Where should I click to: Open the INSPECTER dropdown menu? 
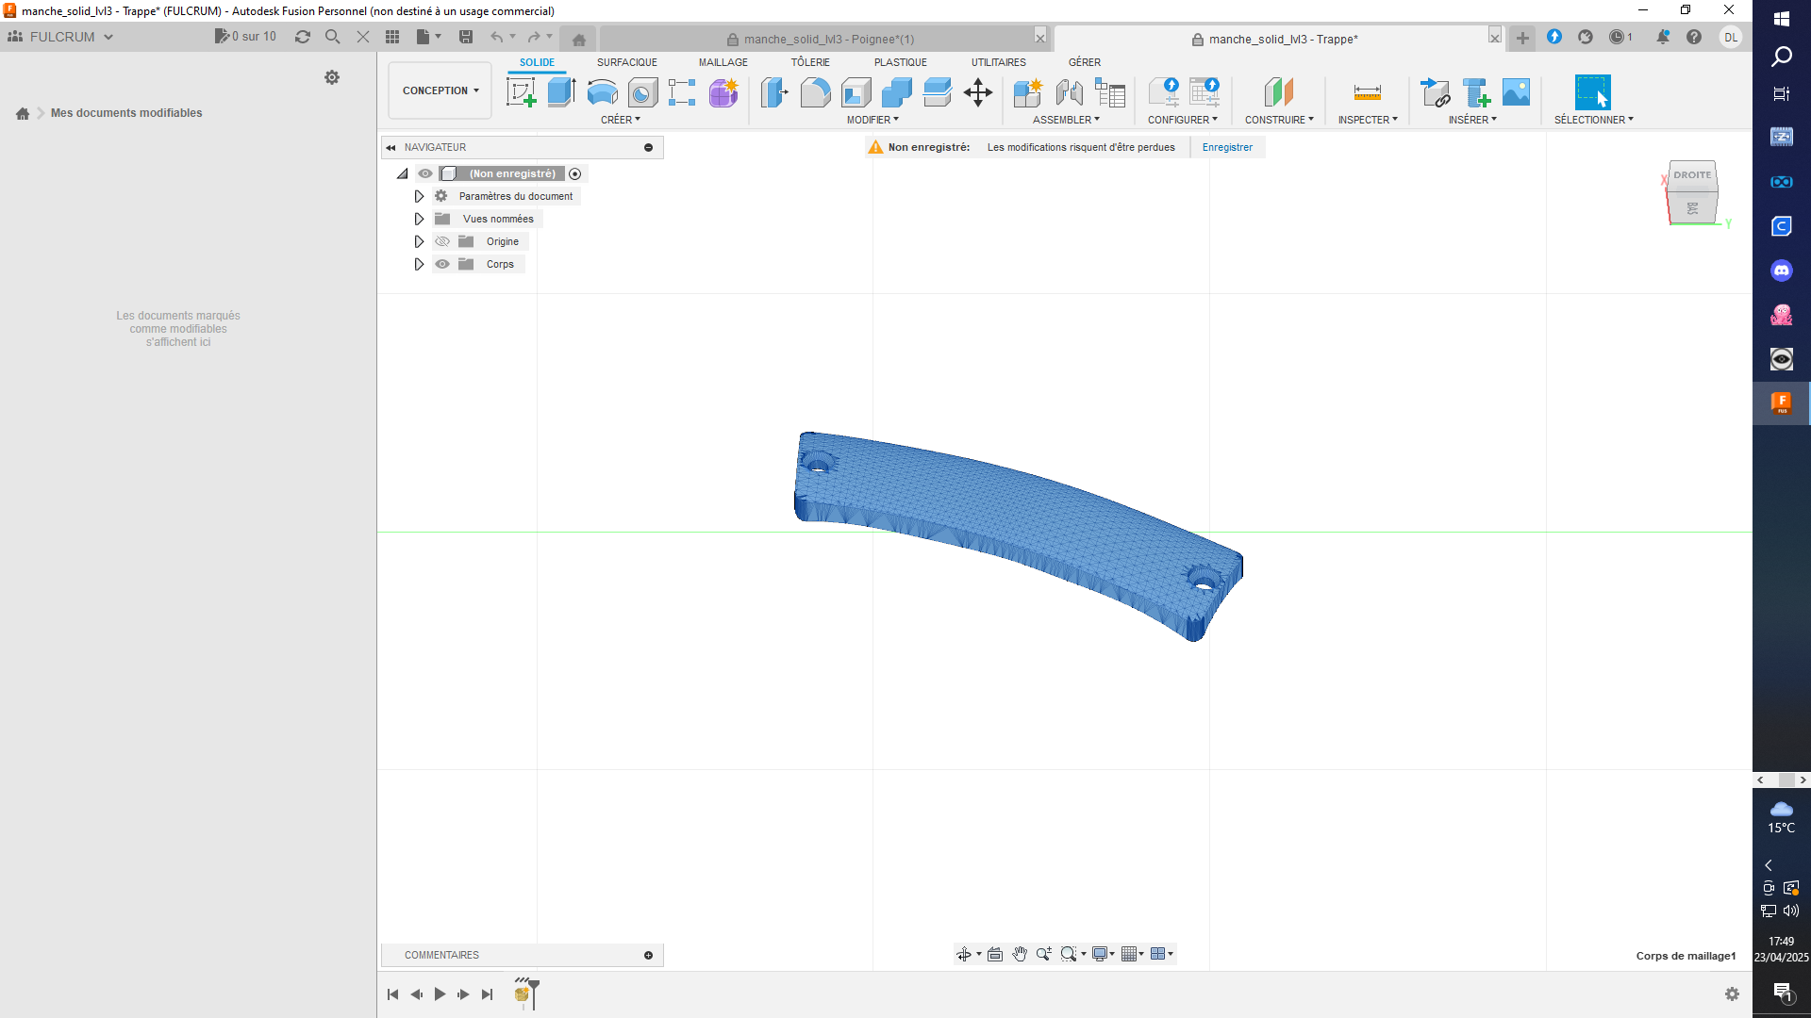(1368, 120)
